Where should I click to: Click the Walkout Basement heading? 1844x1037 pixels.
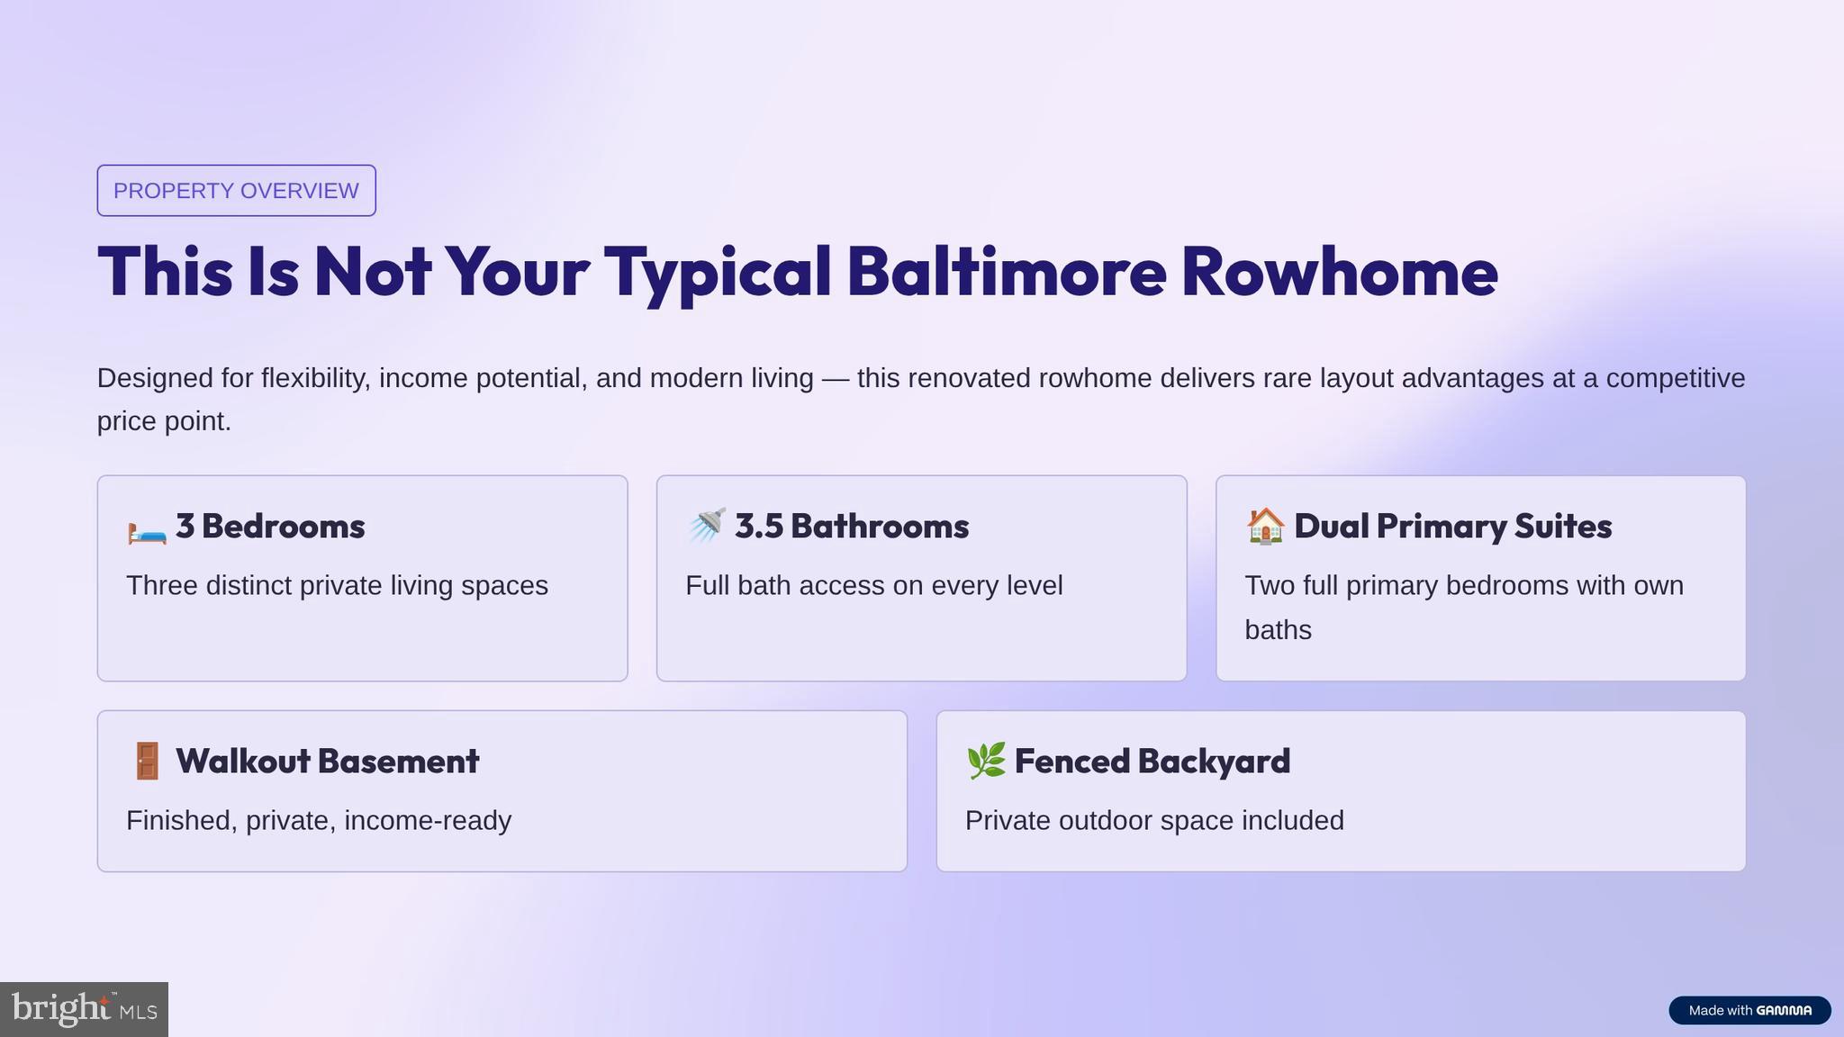pyautogui.click(x=327, y=762)
